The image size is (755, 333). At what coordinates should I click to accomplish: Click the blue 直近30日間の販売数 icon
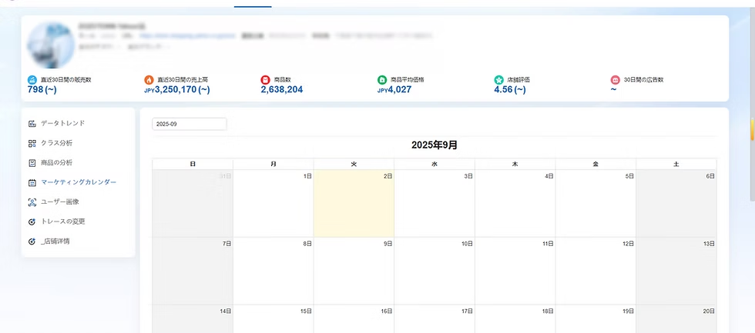(32, 80)
